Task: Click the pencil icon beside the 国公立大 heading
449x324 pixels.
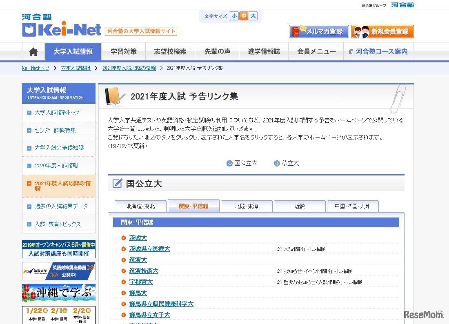Action: tap(117, 184)
